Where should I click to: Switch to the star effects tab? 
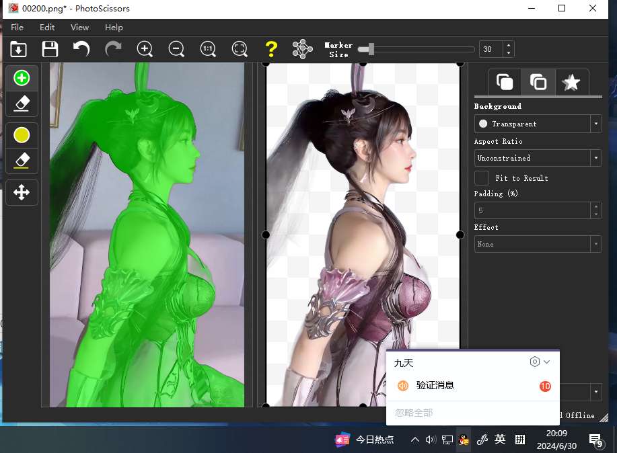[x=571, y=82]
